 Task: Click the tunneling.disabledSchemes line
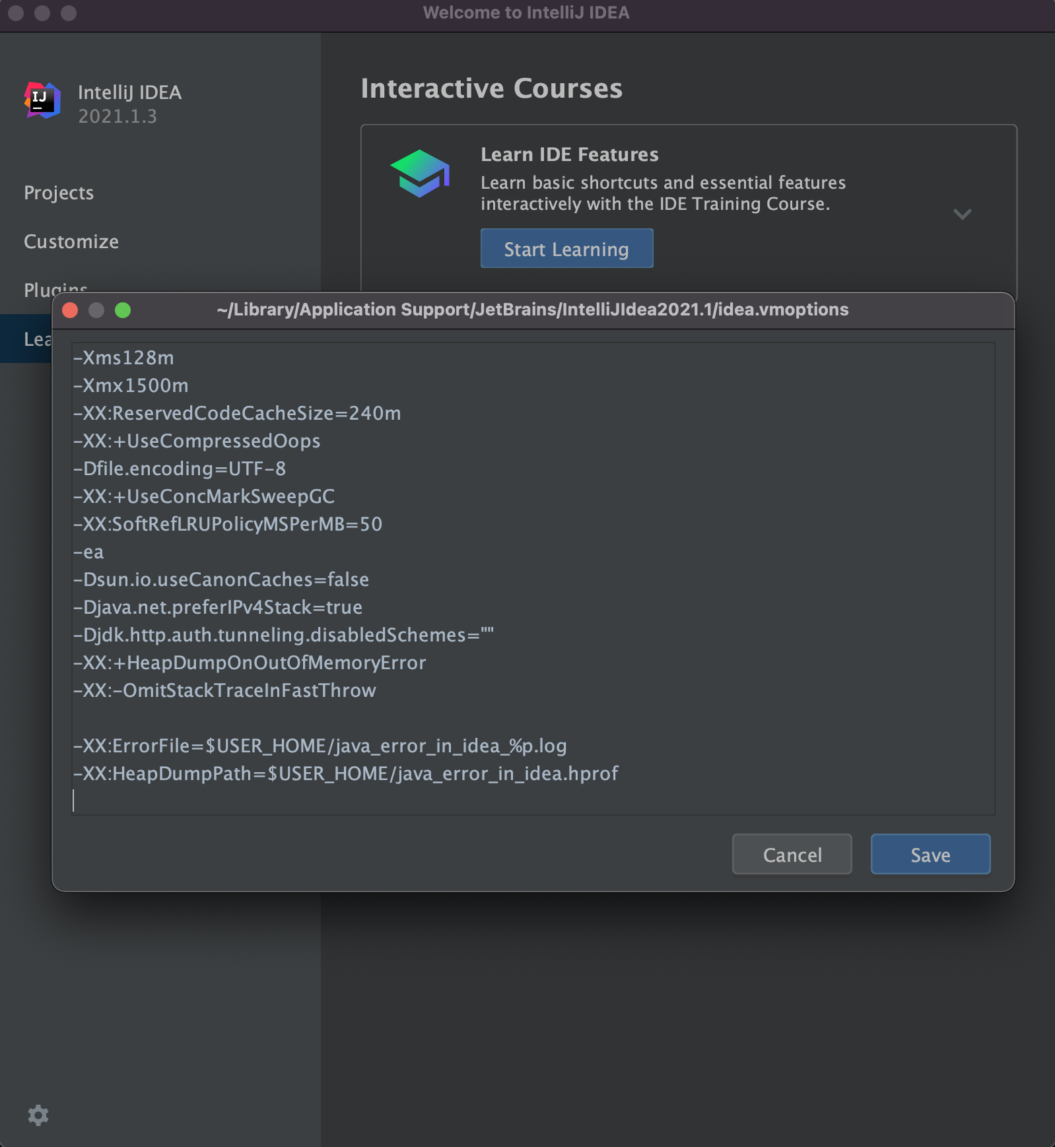click(283, 635)
